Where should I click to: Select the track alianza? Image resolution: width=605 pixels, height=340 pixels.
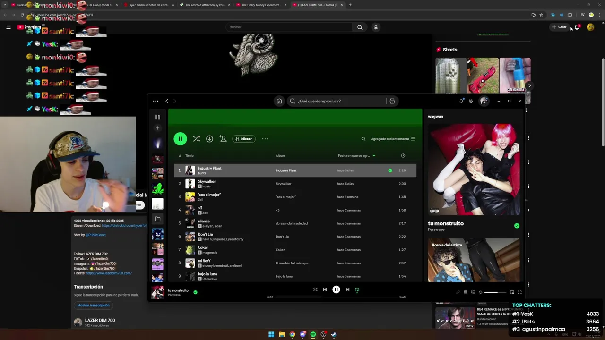click(x=295, y=223)
